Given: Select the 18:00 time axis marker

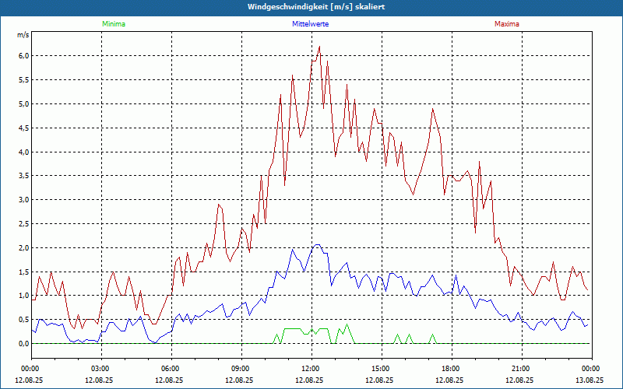Looking at the screenshot, I should point(451,369).
